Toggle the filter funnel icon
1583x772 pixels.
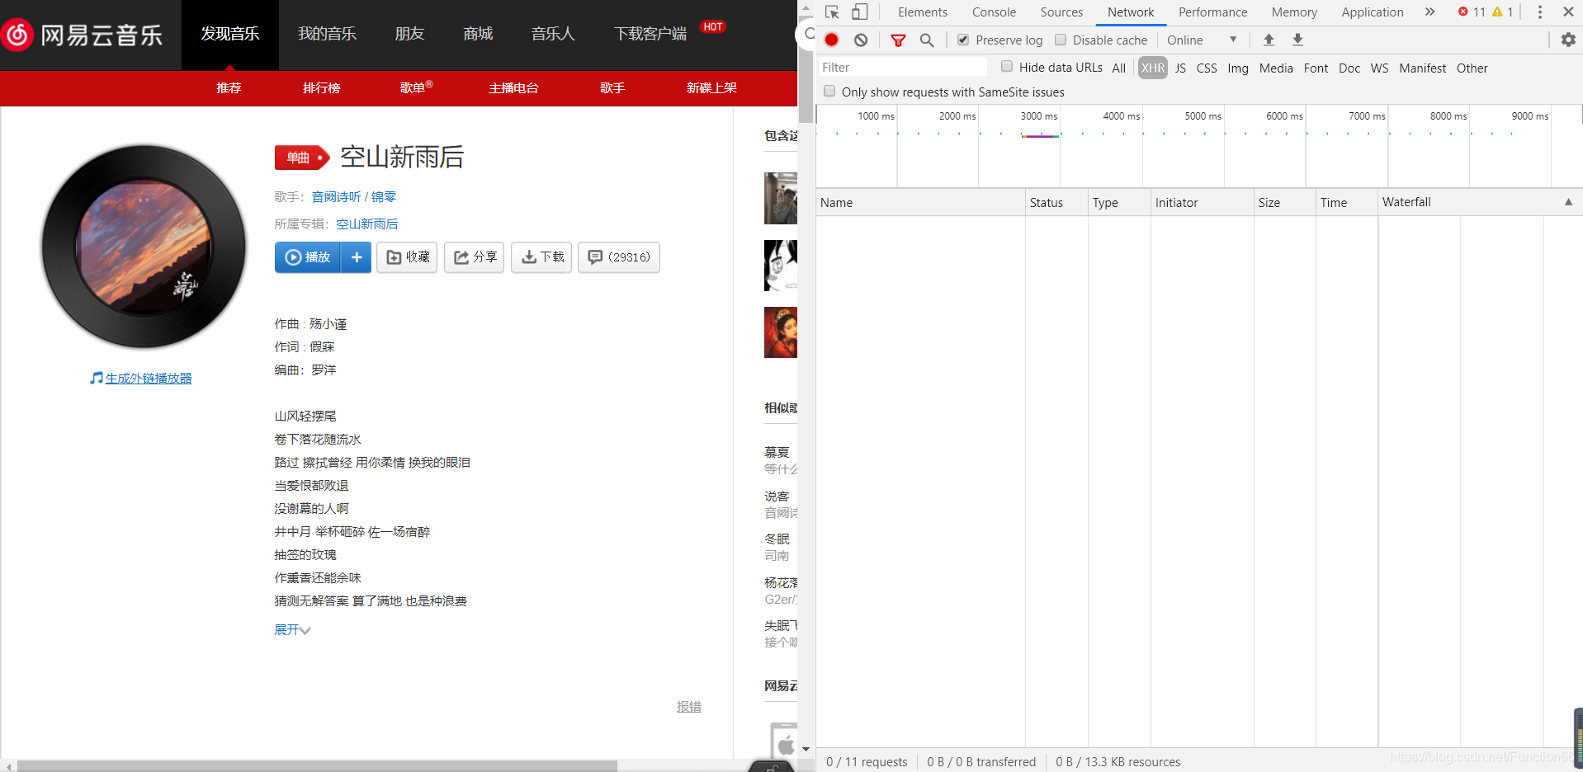click(898, 40)
